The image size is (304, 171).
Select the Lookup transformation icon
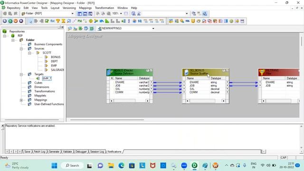[x=68, y=21]
